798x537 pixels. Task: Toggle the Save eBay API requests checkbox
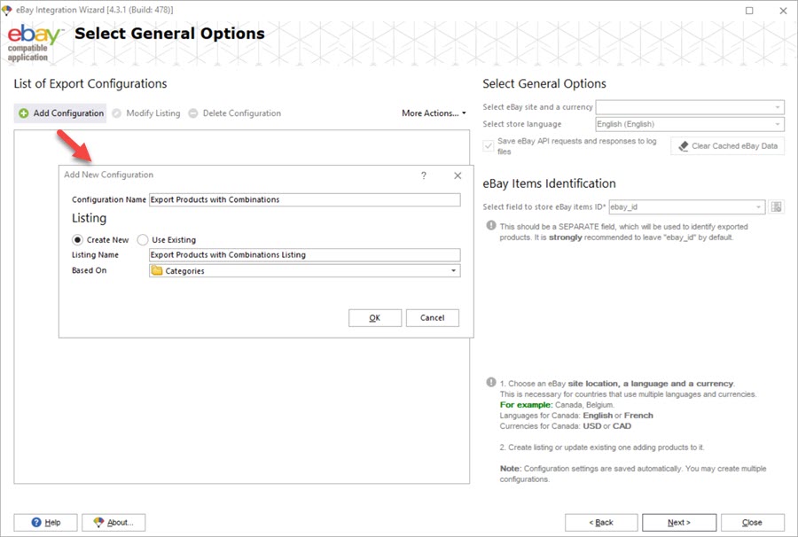click(489, 146)
